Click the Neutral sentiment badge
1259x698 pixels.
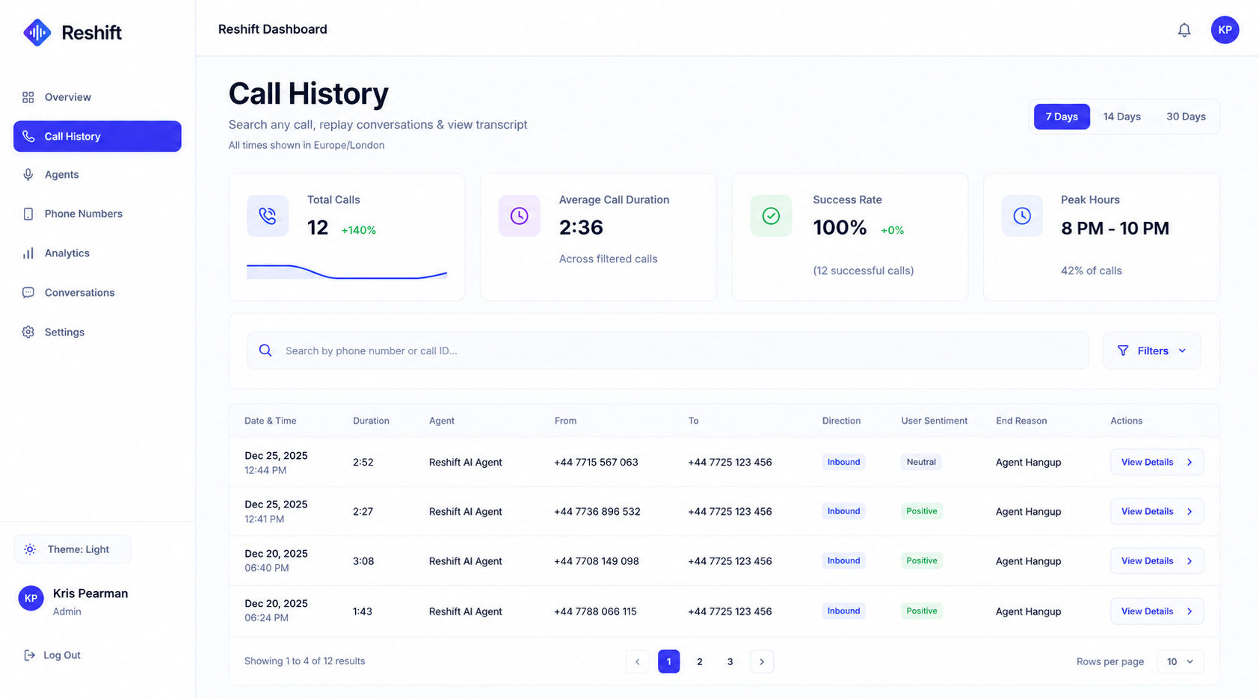(921, 462)
